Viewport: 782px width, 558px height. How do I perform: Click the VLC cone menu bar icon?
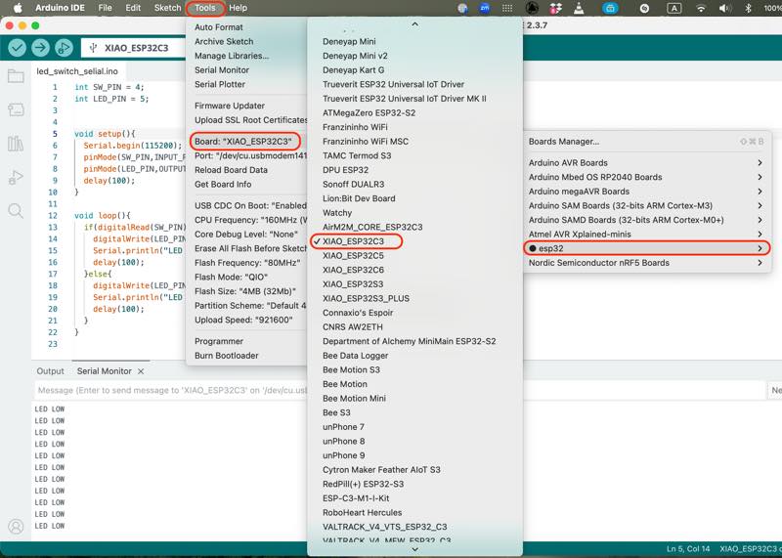coord(579,8)
